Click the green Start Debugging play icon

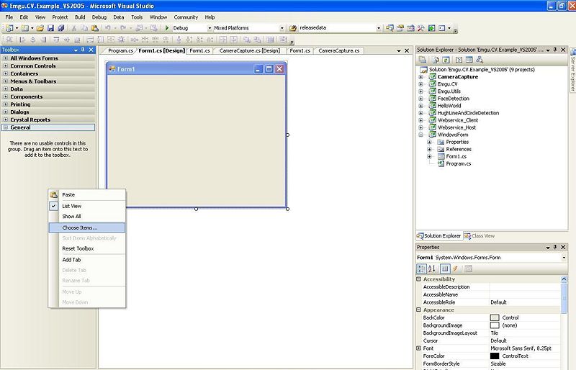point(167,28)
